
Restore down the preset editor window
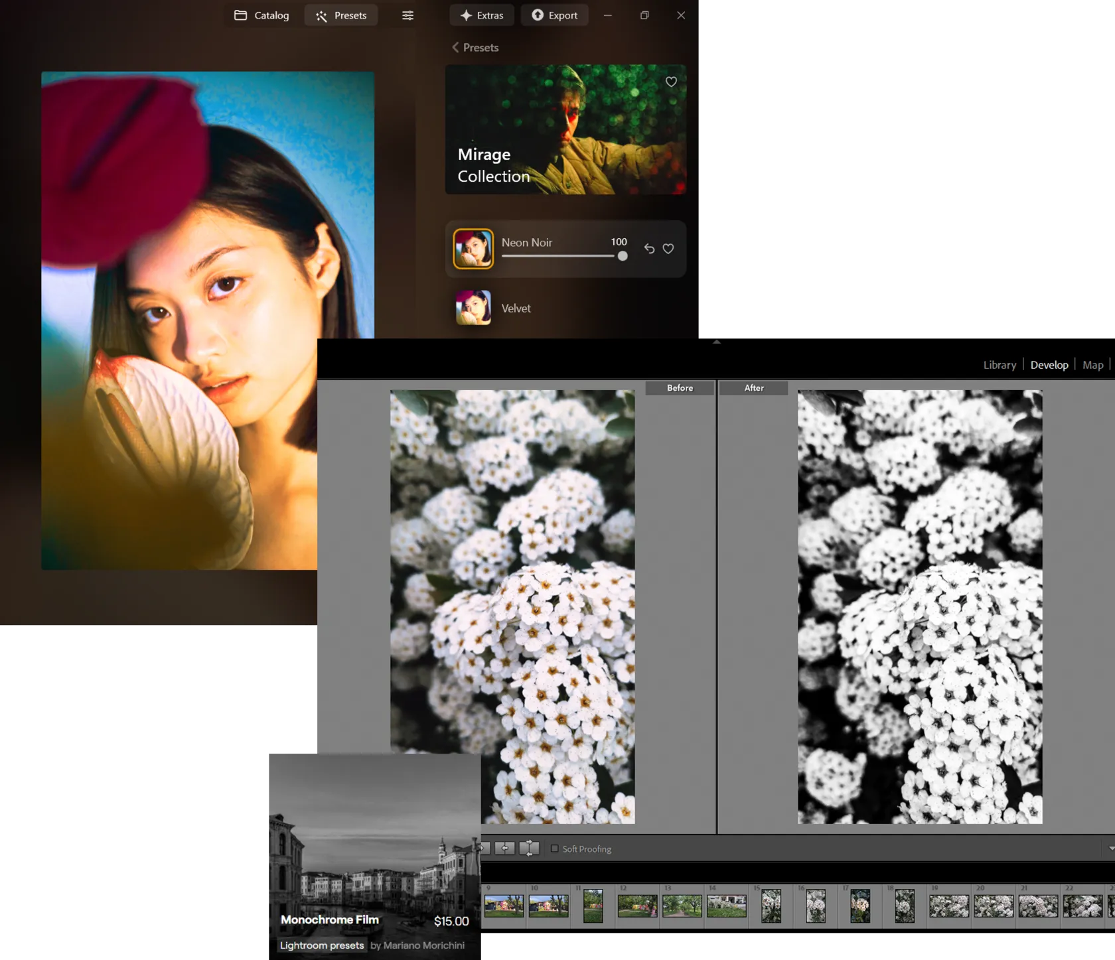click(644, 15)
